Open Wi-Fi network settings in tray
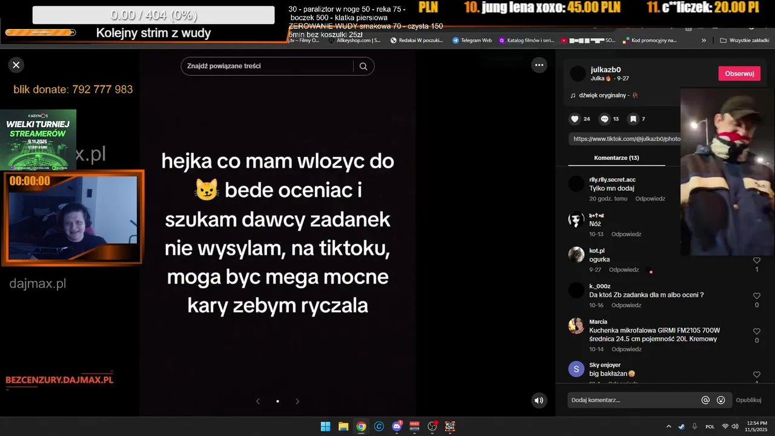 (725, 426)
